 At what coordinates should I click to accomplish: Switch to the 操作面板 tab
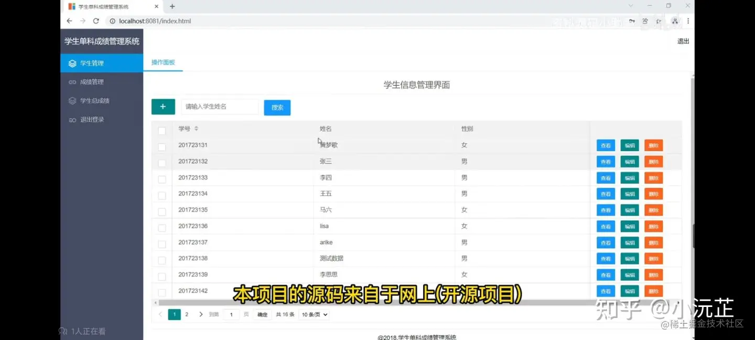coord(163,62)
